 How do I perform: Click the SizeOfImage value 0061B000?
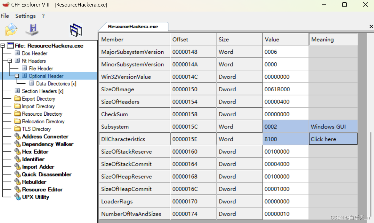(x=286, y=89)
